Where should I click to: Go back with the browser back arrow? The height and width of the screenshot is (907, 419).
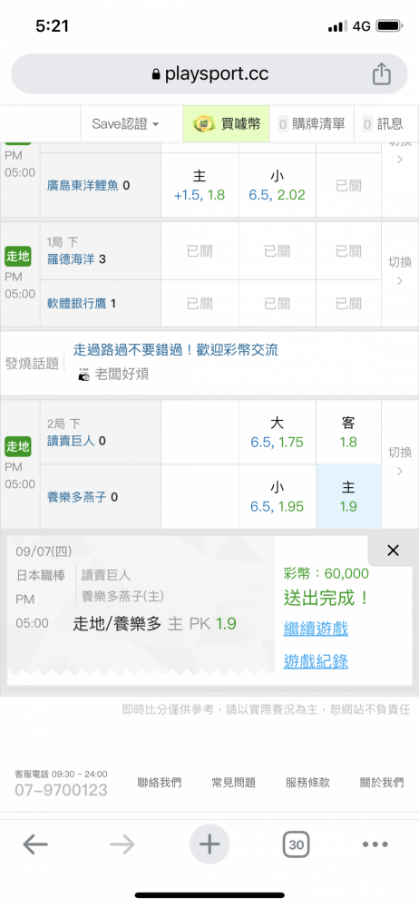click(35, 844)
